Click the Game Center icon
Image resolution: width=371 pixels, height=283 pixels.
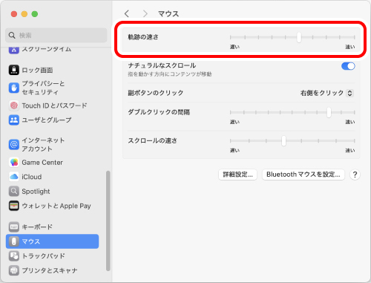tap(14, 163)
